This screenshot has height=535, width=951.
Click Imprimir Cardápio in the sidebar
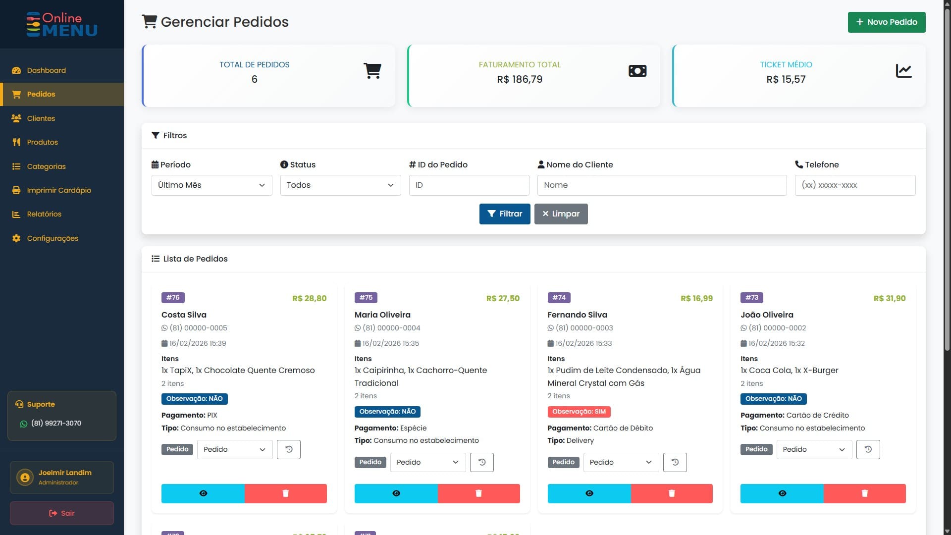tap(58, 190)
